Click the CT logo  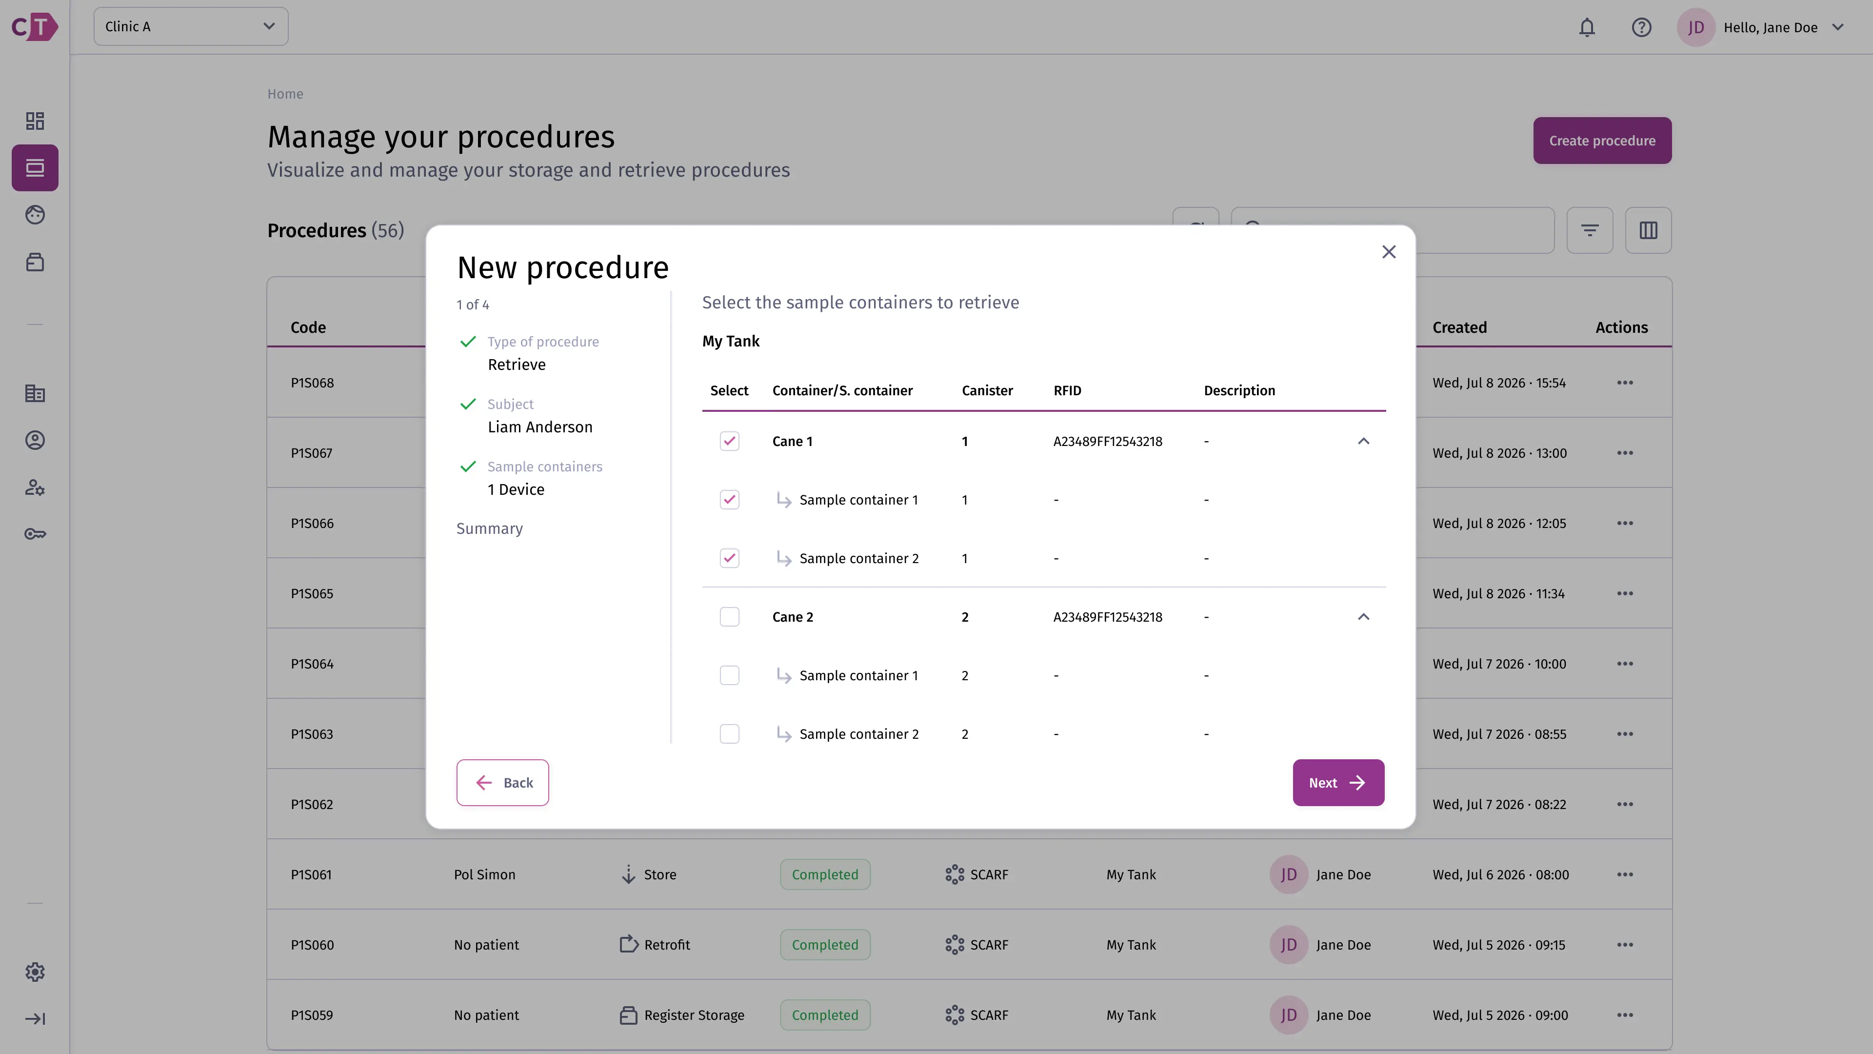pos(35,27)
